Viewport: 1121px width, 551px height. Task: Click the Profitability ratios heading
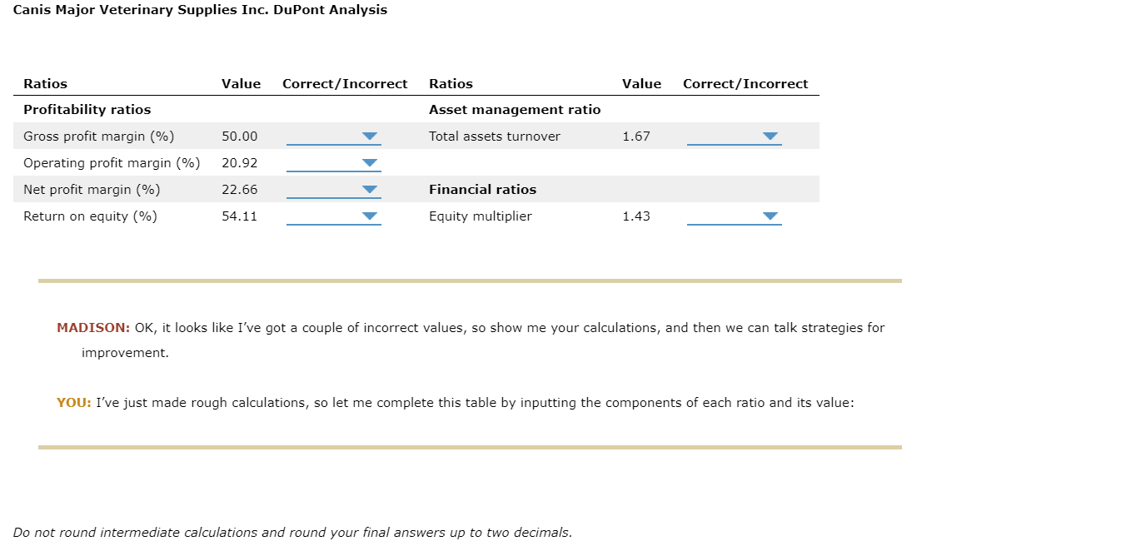87,110
